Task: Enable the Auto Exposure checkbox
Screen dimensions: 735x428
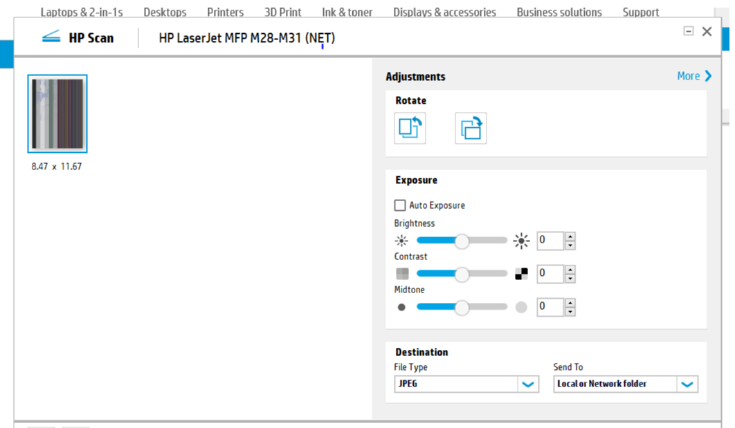Action: click(400, 205)
